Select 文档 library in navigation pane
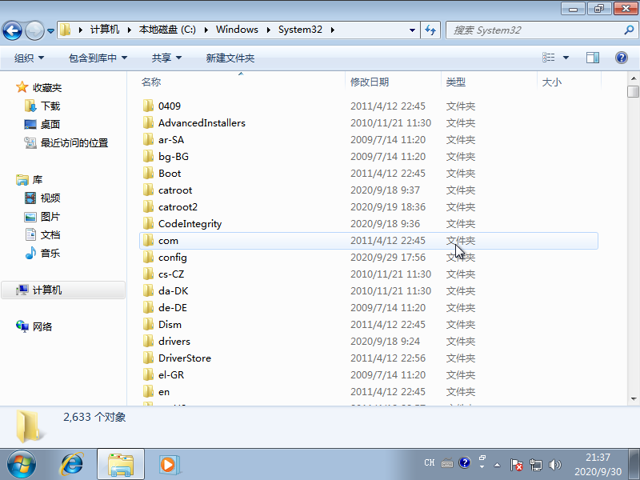Viewport: 640px width, 480px height. (x=50, y=234)
